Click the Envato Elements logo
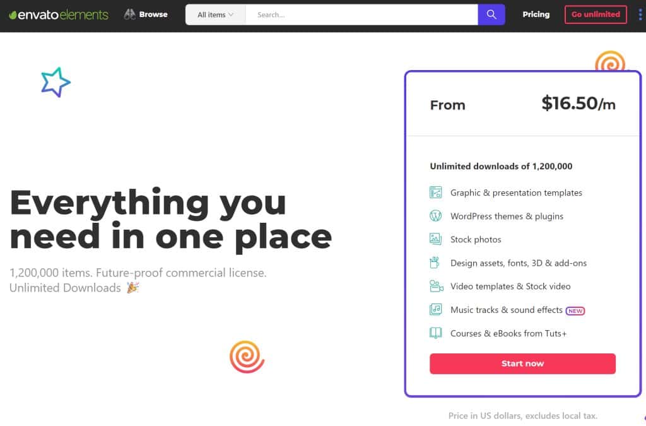Image resolution: width=646 pixels, height=426 pixels. pos(59,15)
